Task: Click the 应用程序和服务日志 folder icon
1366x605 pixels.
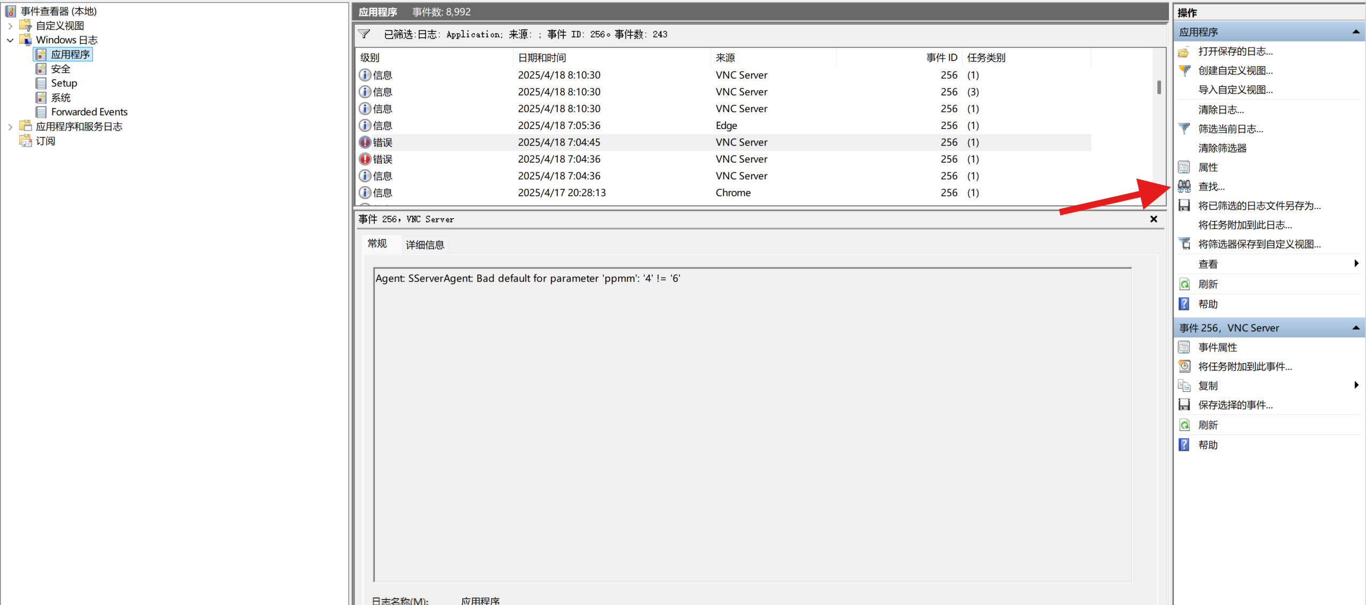Action: click(x=26, y=126)
